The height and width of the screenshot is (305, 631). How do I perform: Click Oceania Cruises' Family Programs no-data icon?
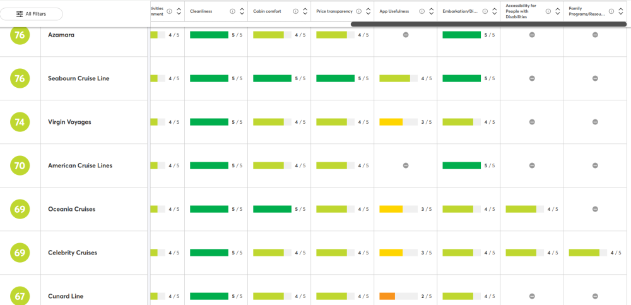point(595,209)
